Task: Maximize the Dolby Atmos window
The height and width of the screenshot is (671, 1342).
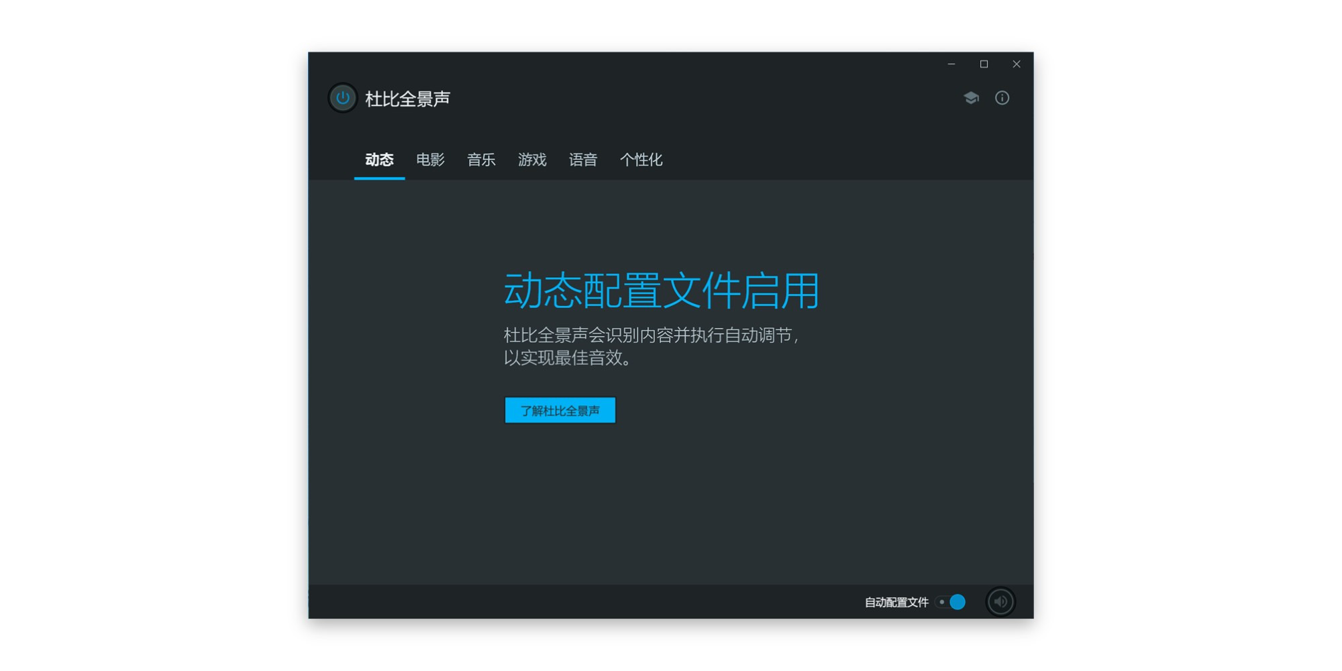Action: tap(984, 64)
